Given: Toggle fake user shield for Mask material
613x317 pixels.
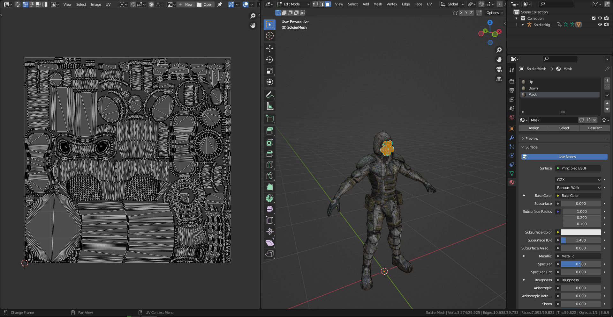Looking at the screenshot, I should pyautogui.click(x=582, y=120).
